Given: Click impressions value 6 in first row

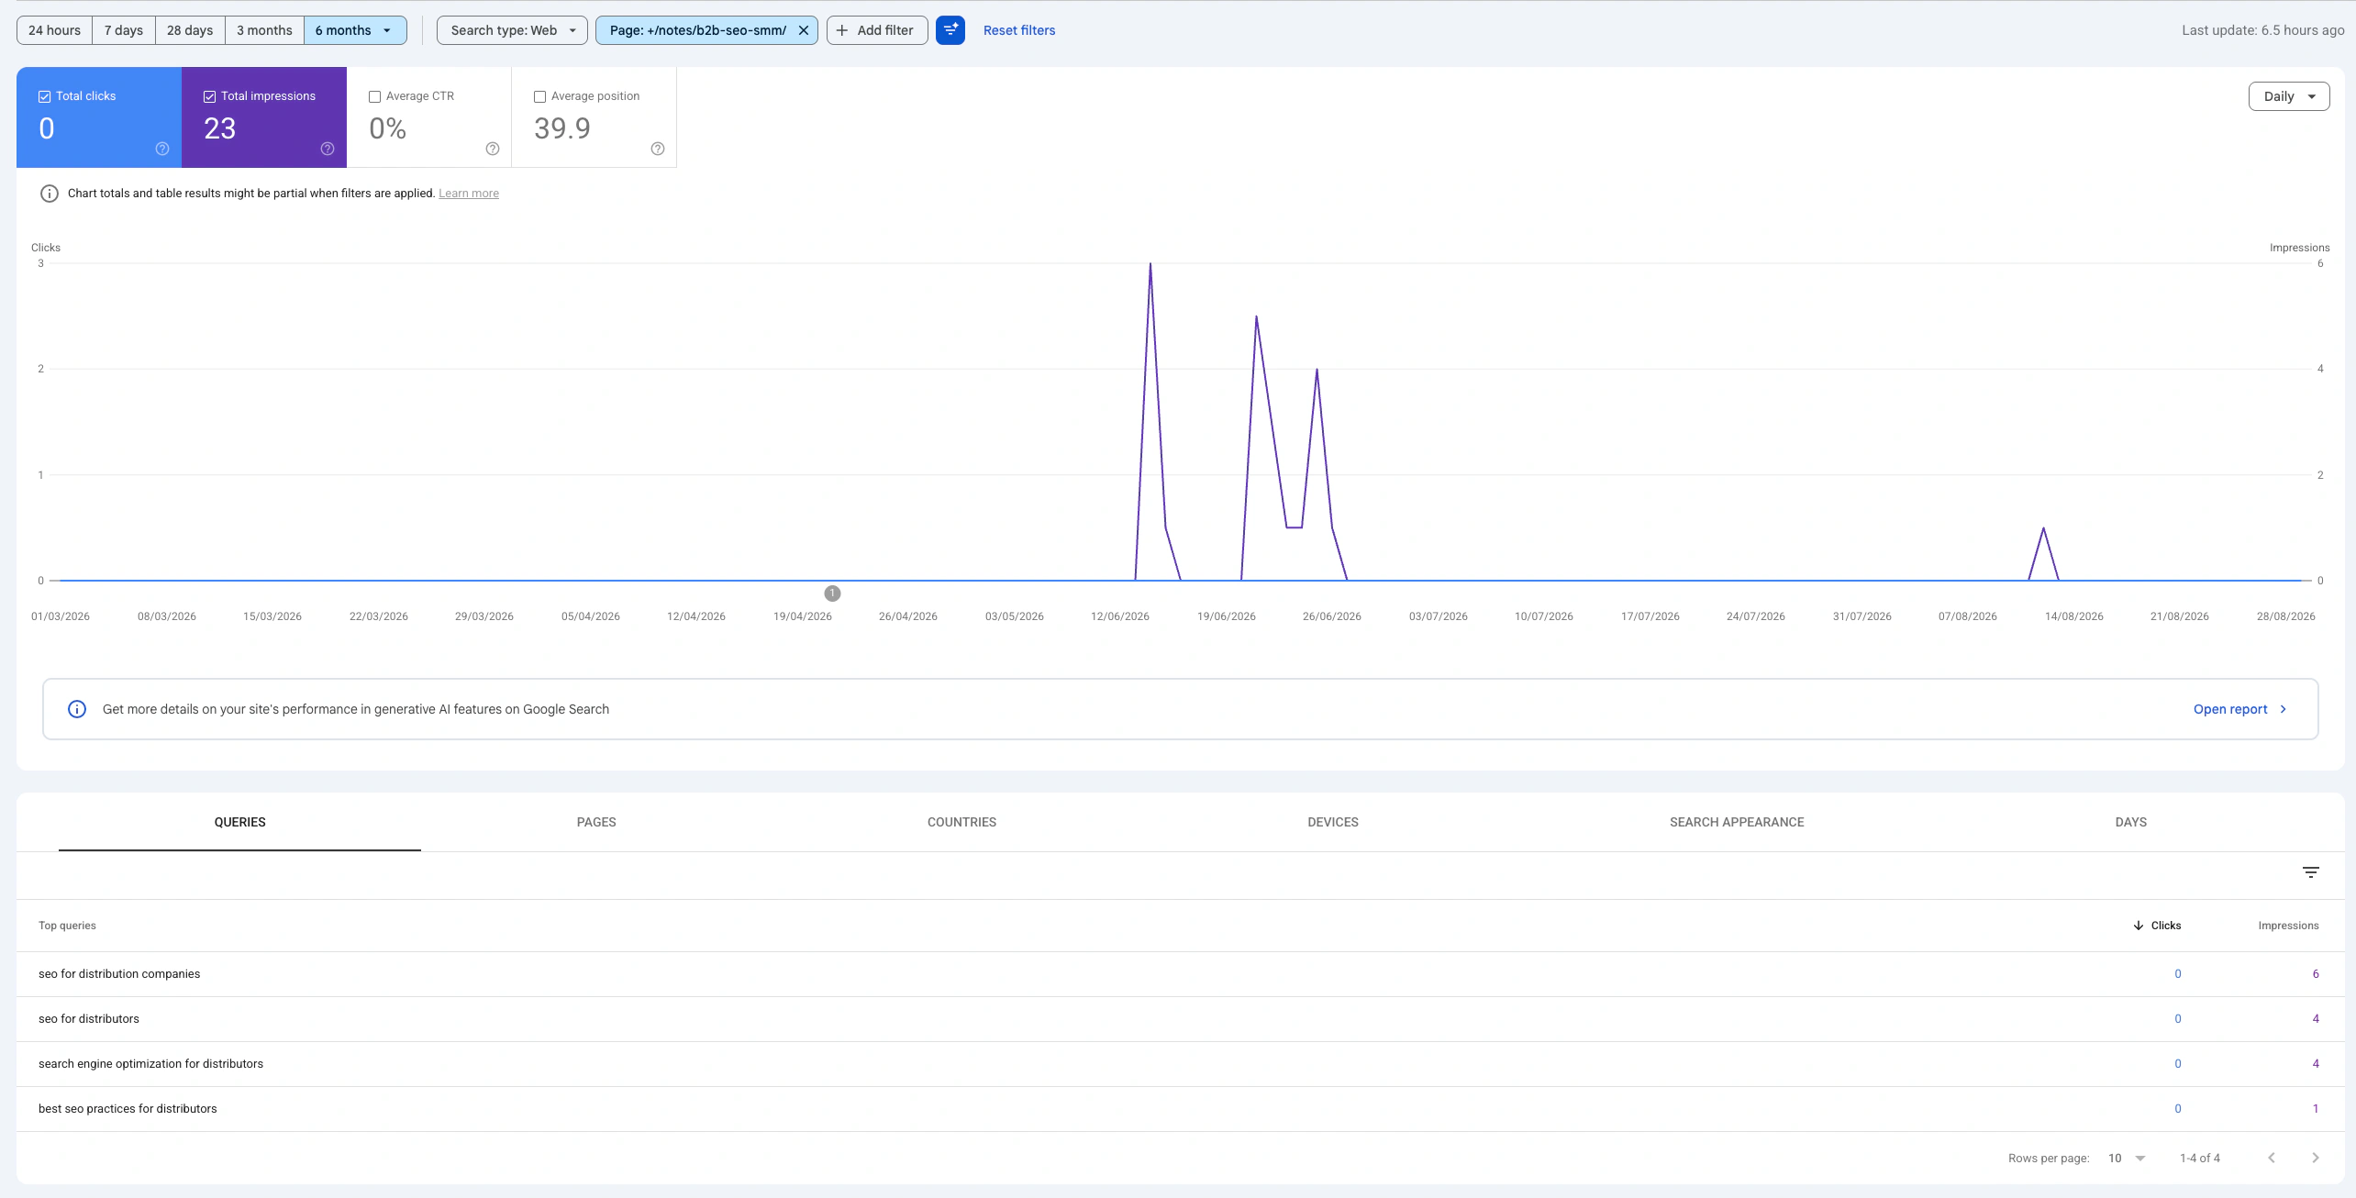Looking at the screenshot, I should pyautogui.click(x=2316, y=974).
